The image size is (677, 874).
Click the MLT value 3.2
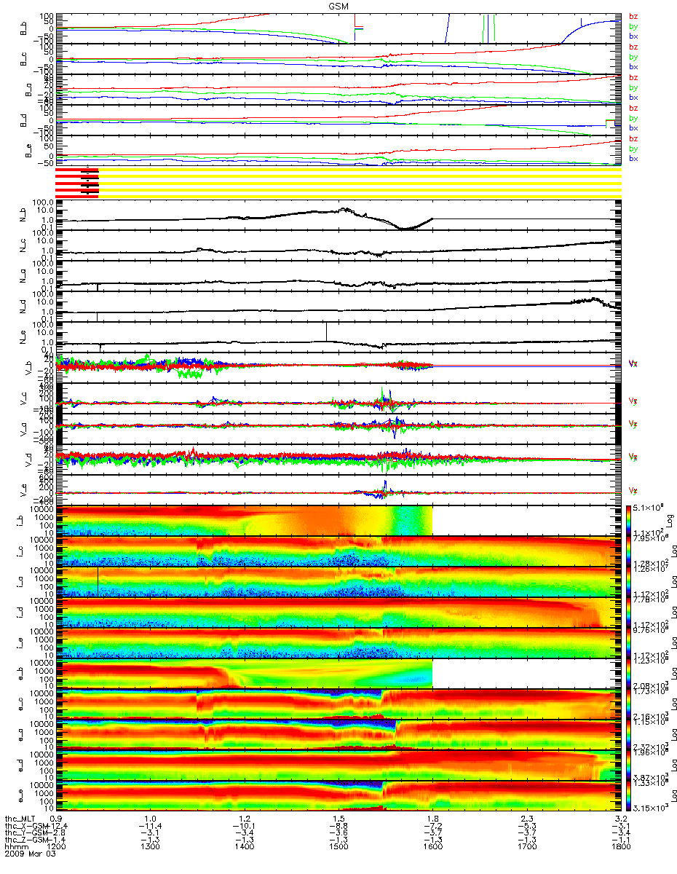pos(622,820)
